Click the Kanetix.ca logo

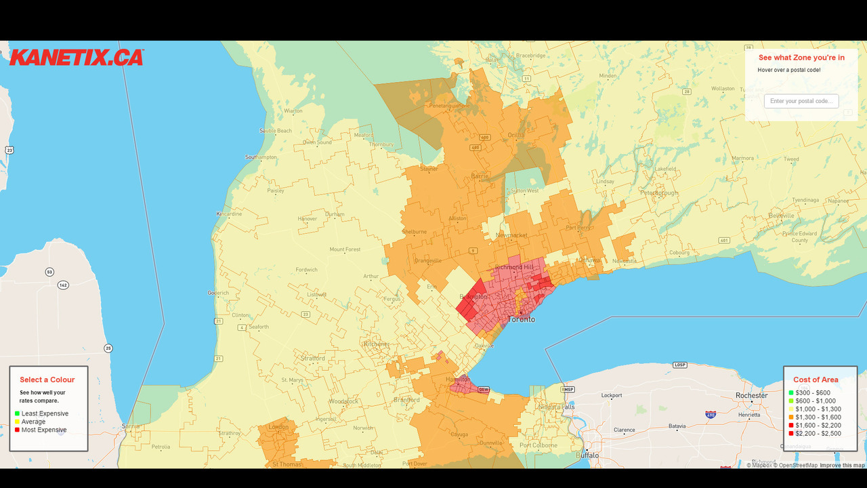coord(77,57)
